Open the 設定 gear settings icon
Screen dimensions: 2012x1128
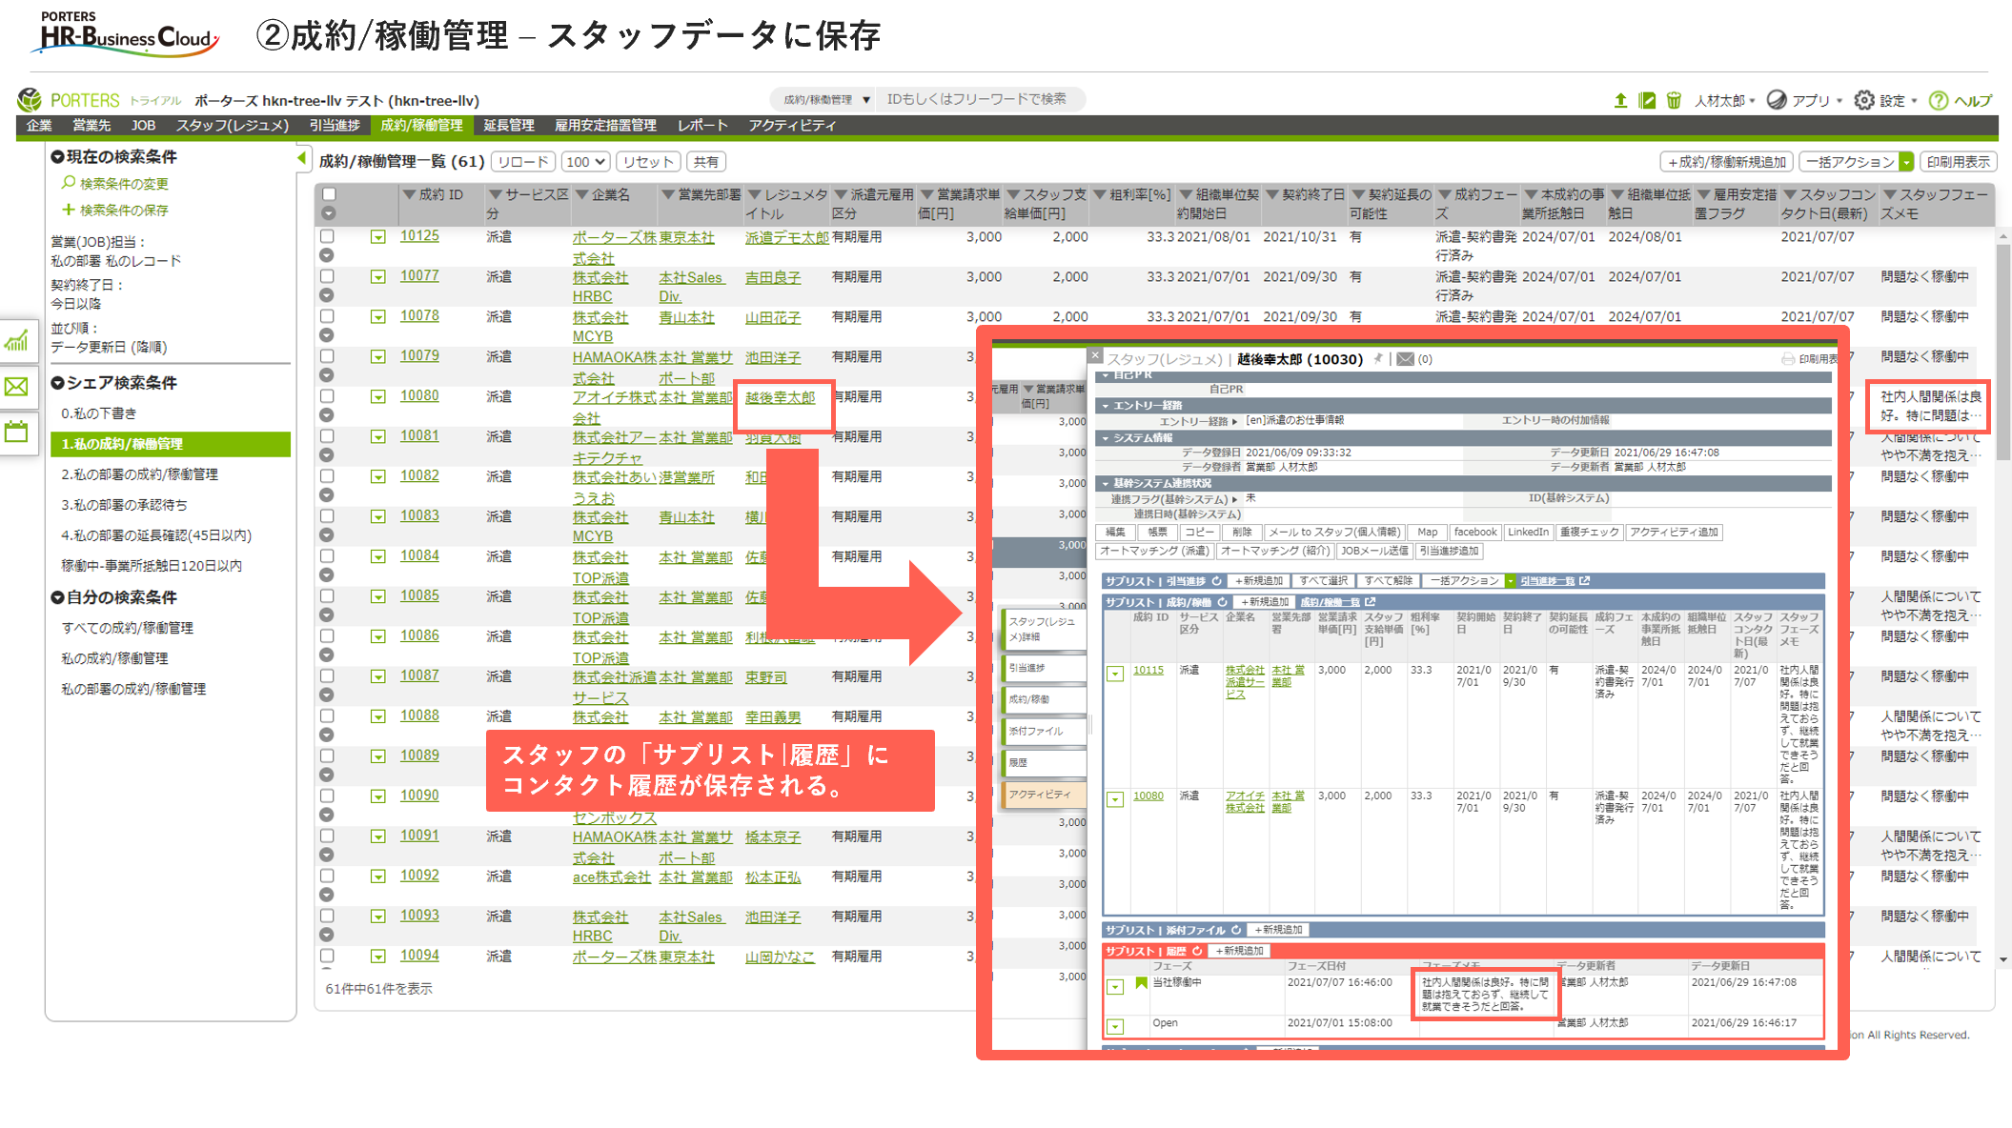(x=1864, y=100)
